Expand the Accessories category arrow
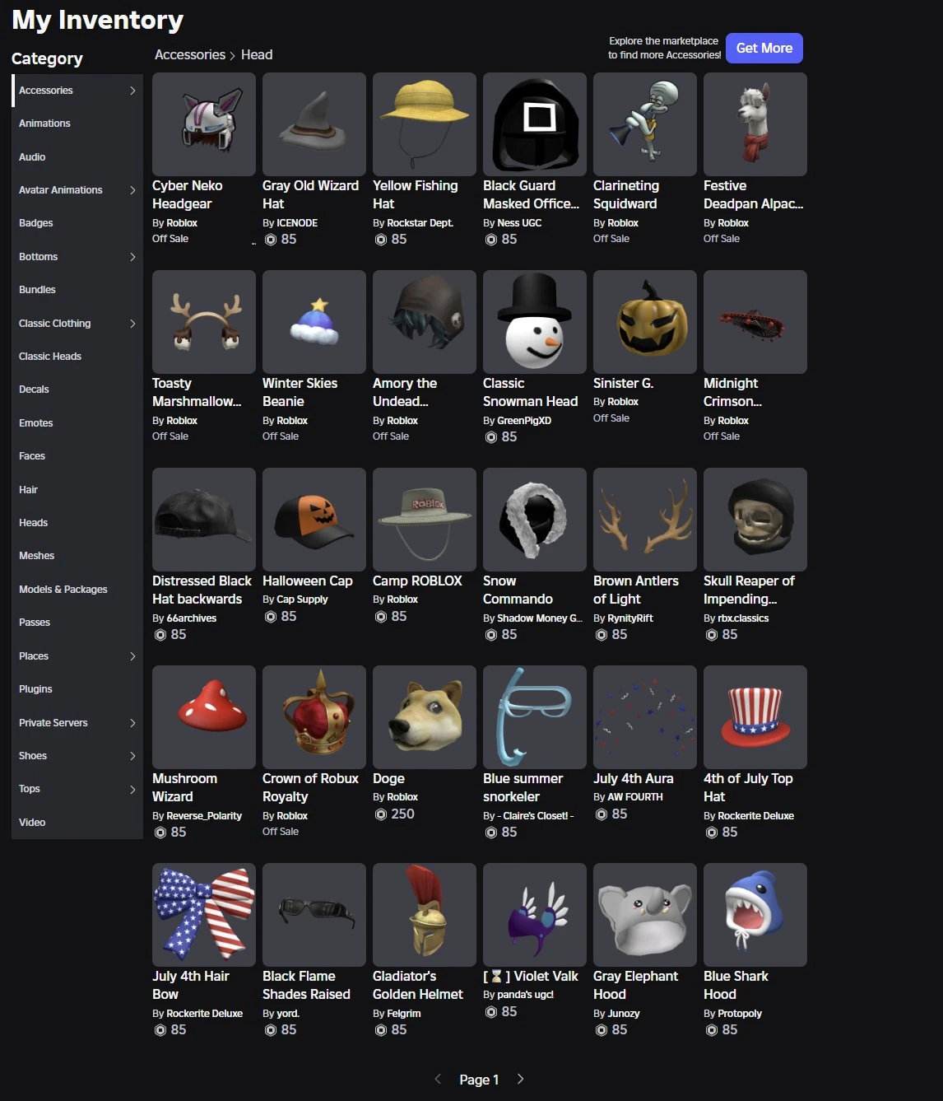 coord(132,91)
